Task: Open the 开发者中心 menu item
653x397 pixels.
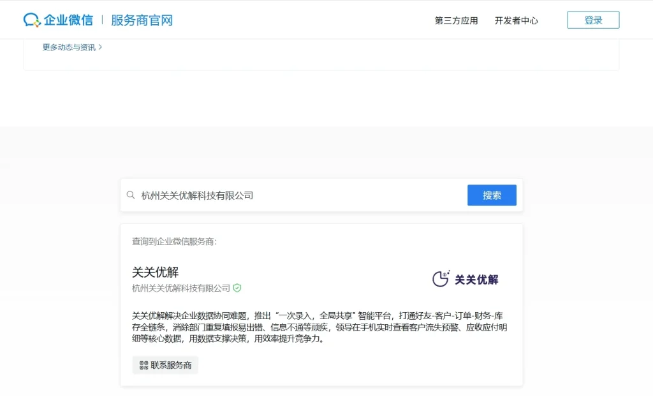Action: pyautogui.click(x=517, y=20)
